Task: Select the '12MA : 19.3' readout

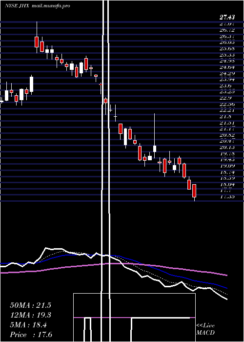Action: coord(30,315)
